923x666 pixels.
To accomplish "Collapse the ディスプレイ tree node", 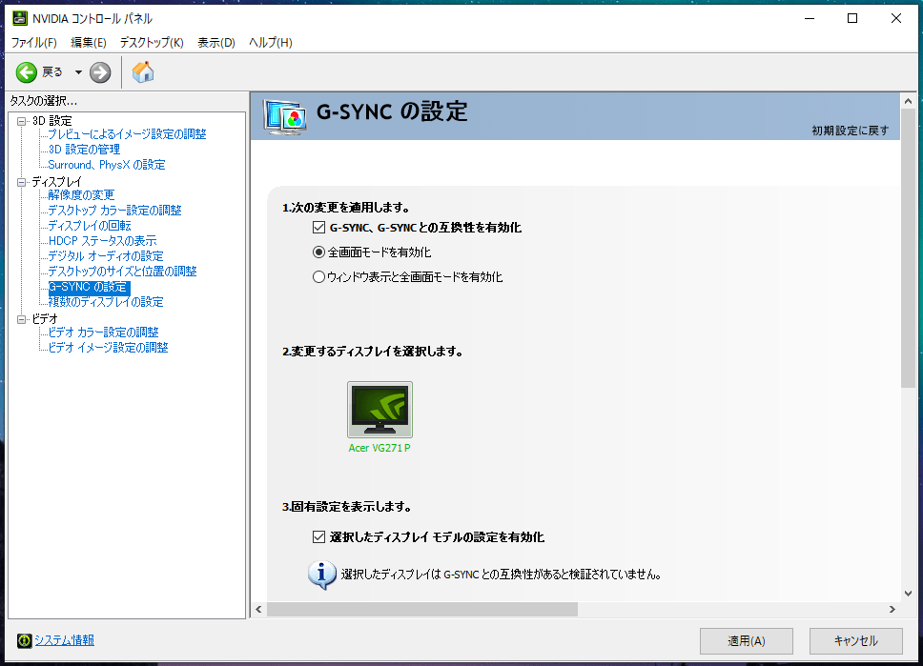I will pos(22,182).
